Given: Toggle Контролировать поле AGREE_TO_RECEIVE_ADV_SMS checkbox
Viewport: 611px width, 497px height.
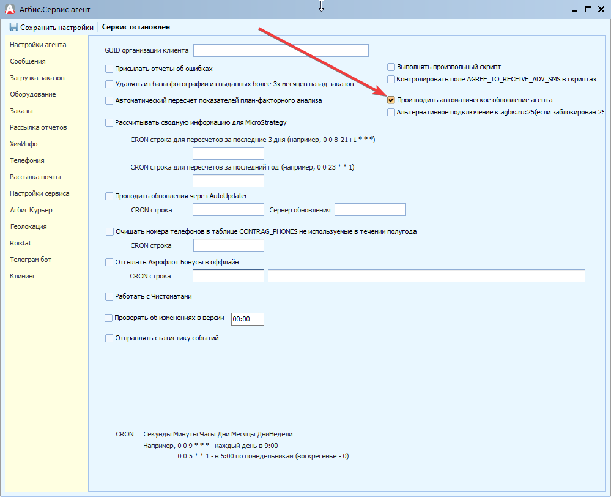Looking at the screenshot, I should point(391,79).
